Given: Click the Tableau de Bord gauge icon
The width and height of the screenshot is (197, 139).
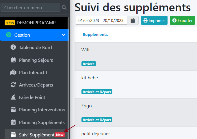Looking at the screenshot, I should 13,47.
